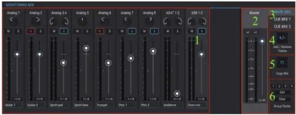The height and width of the screenshot is (115, 296).
Task: Click the left pan knob of Analog 3-4
Action: tap(54, 22)
